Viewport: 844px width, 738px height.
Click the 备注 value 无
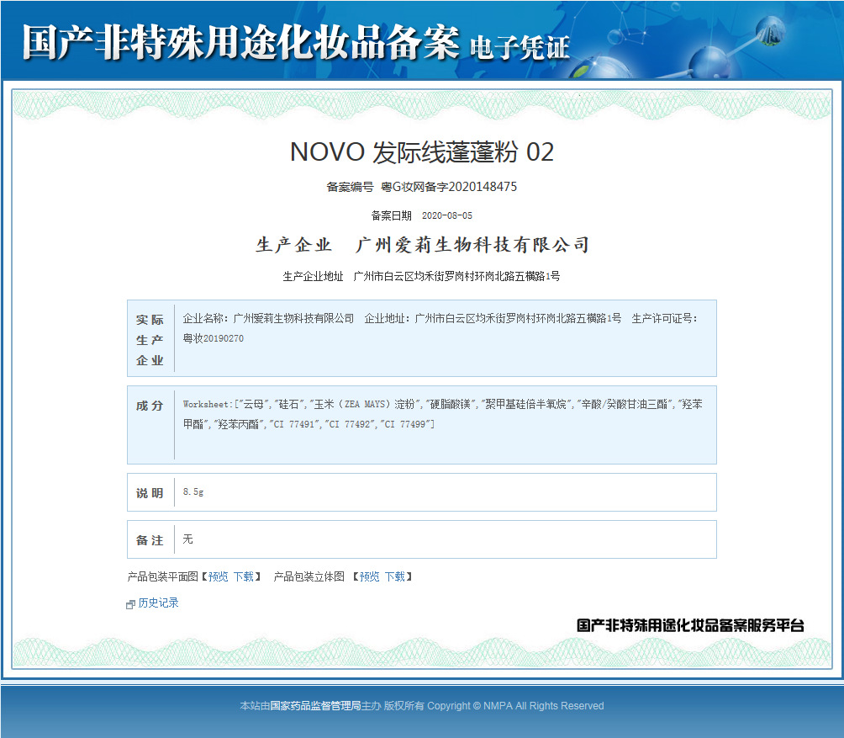pyautogui.click(x=188, y=539)
